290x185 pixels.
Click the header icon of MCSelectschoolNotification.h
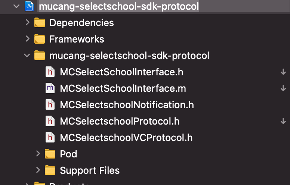tap(50, 105)
